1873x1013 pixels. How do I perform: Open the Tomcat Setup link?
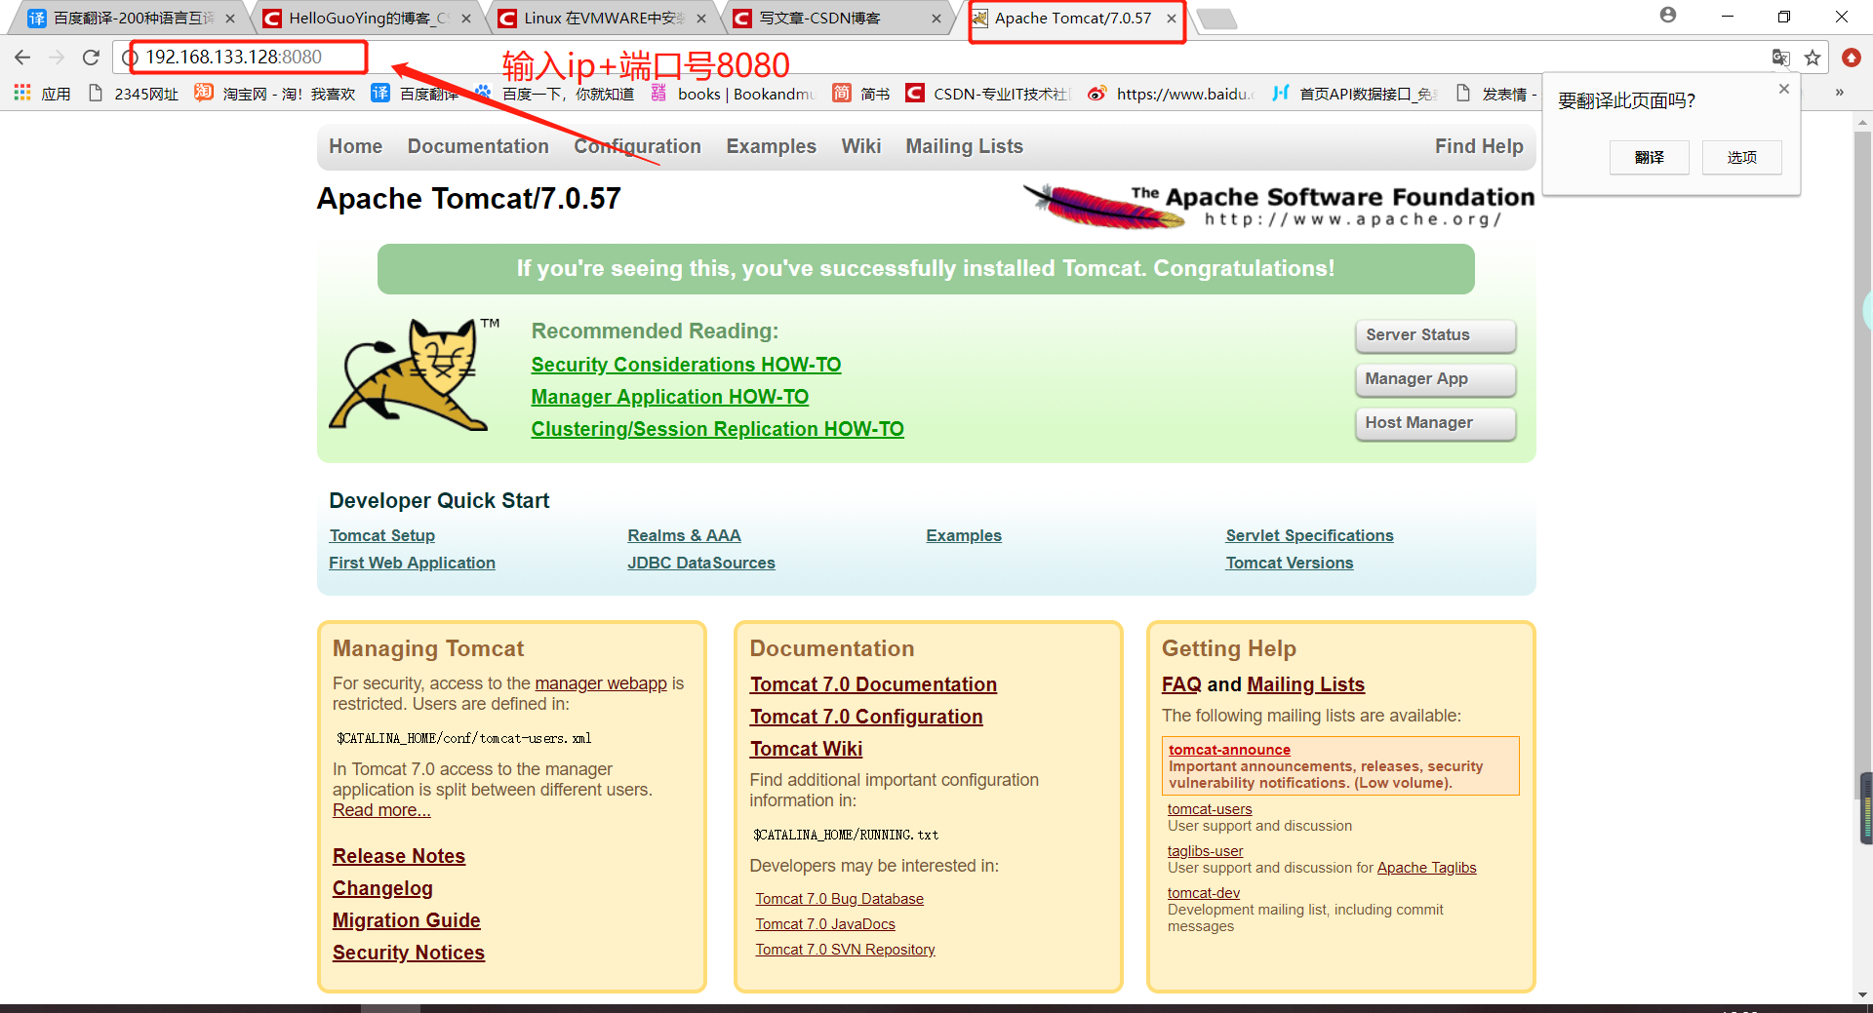[381, 535]
